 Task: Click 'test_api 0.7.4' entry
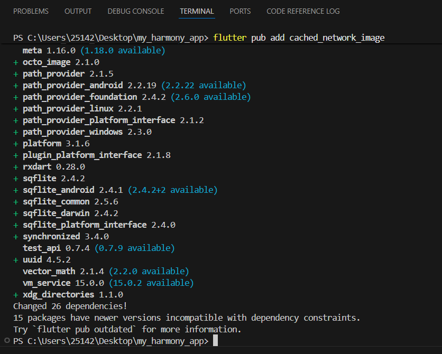pos(56,248)
